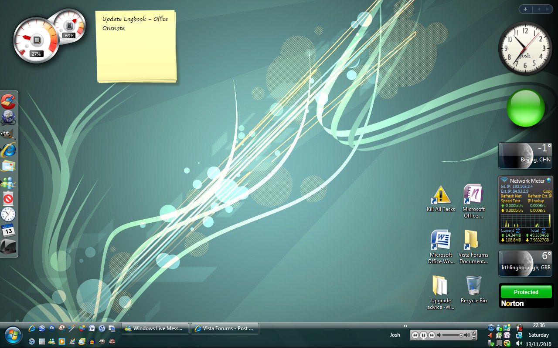
Task: Skip to next track in iTunes toolbar
Action: click(x=432, y=335)
